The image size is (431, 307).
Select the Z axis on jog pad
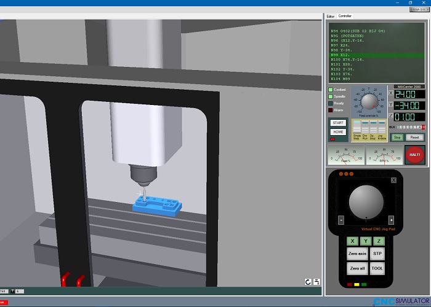[379, 241]
